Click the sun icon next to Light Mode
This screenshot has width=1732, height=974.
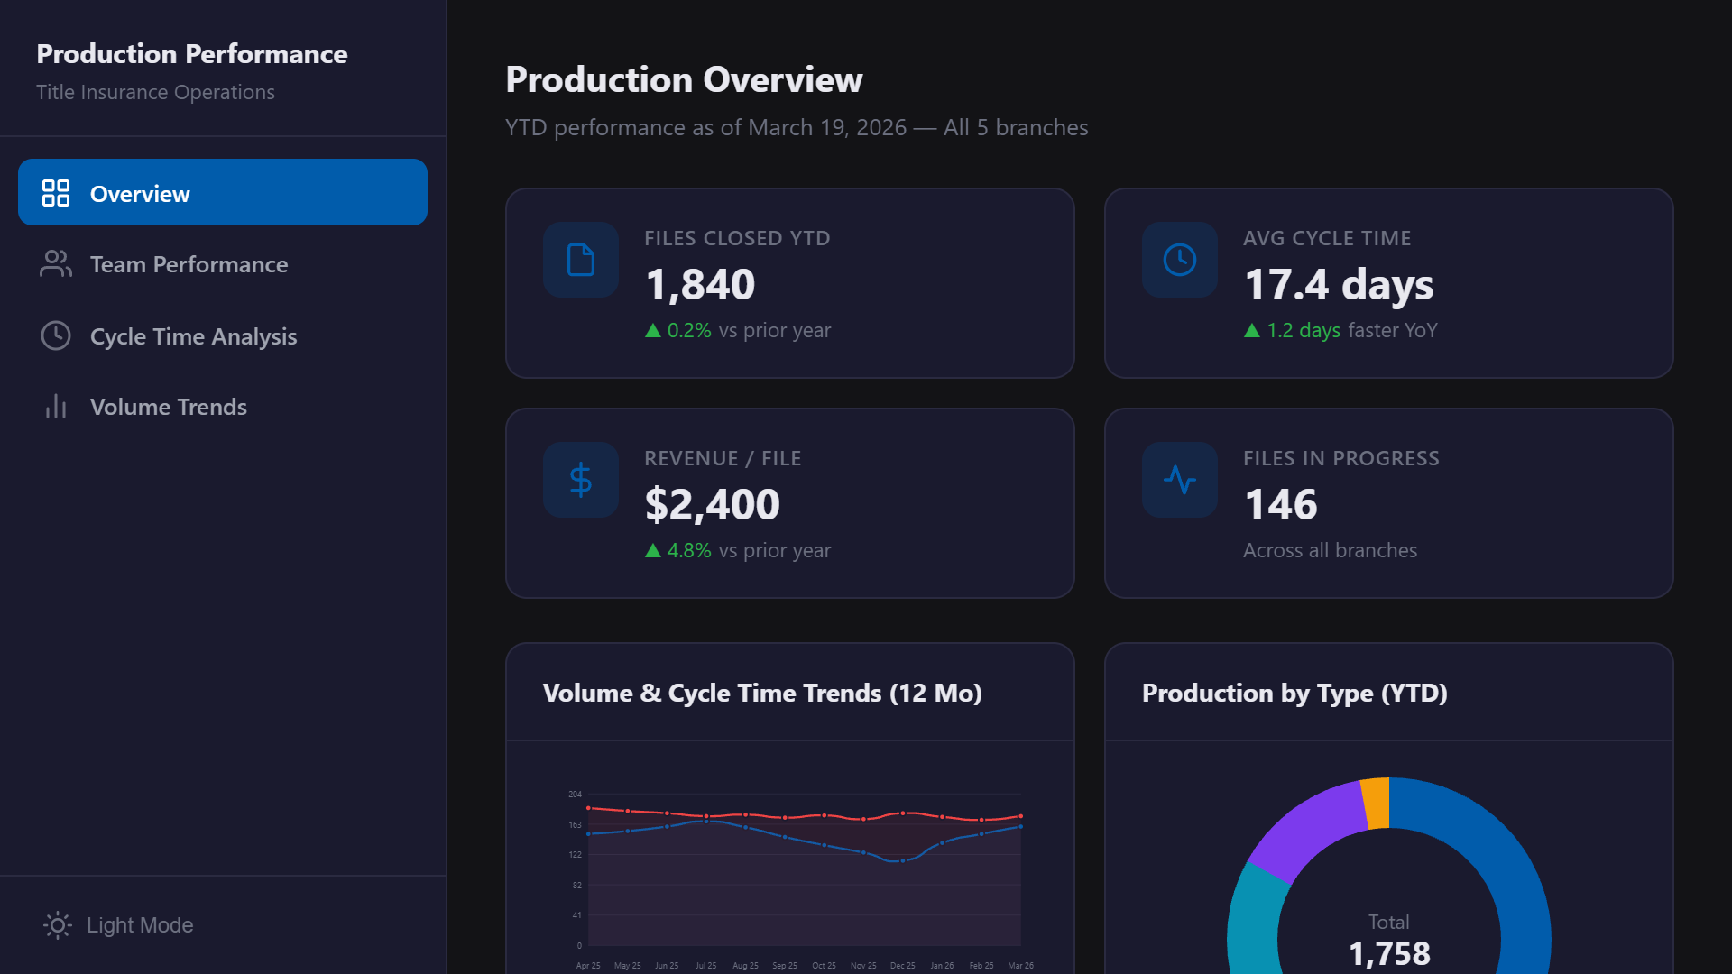coord(57,925)
